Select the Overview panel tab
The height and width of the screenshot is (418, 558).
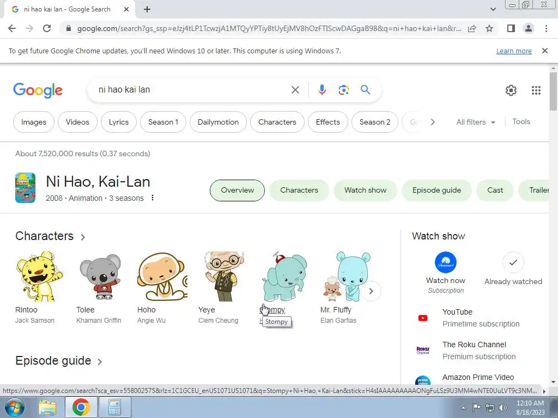point(238,190)
